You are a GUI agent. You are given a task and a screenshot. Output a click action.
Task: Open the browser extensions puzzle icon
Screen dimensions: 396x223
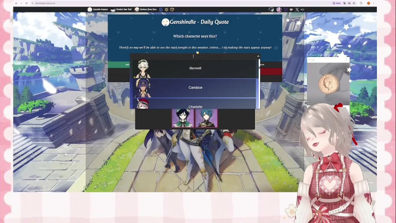361,3
